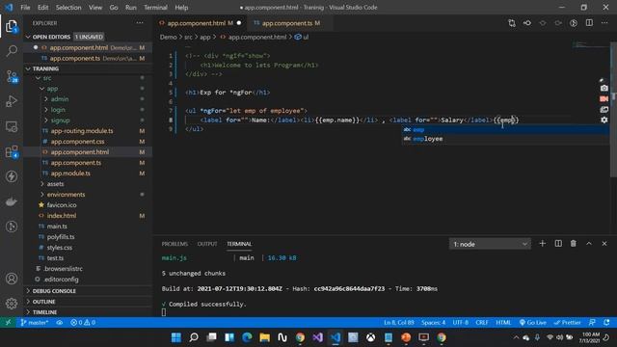This screenshot has width=617, height=347.
Task: Open editor More Actions ellipsis
Action: click(604, 23)
